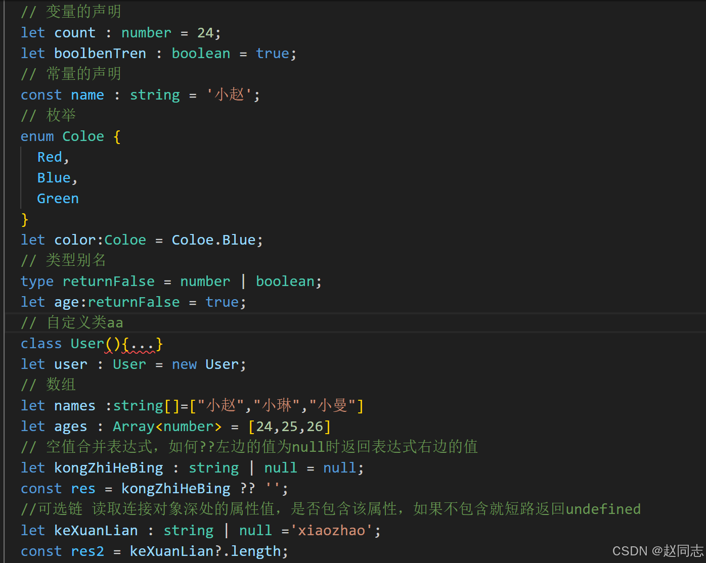Click 'new User;' expression
This screenshot has width=706, height=563.
[209, 364]
